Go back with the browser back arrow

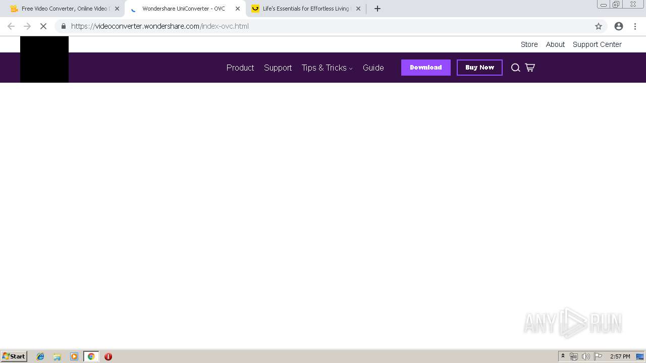11,26
